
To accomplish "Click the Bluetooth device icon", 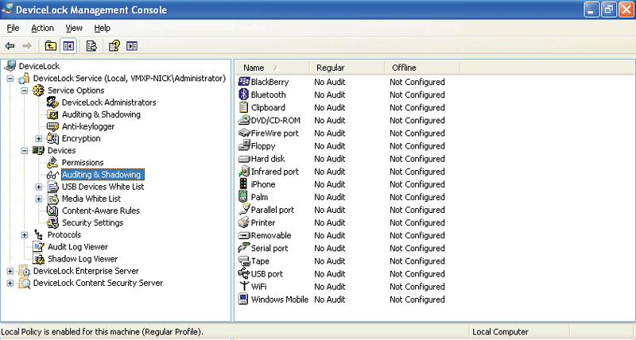I will pos(243,95).
